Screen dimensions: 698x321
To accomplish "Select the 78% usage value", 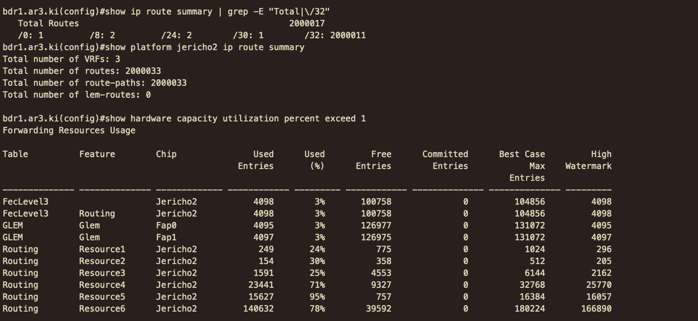I will tap(317, 308).
